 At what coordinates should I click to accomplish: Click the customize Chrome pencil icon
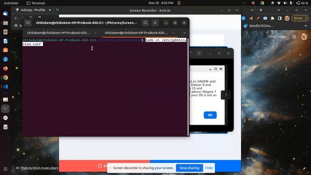tap(305, 169)
